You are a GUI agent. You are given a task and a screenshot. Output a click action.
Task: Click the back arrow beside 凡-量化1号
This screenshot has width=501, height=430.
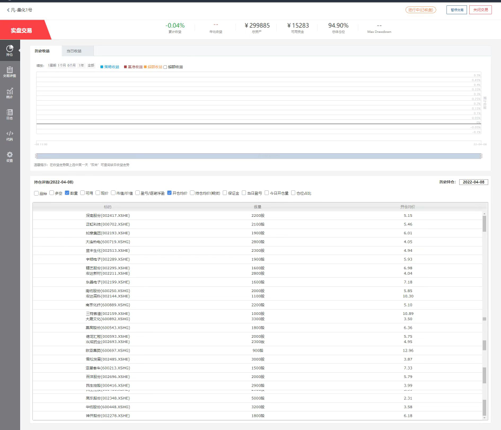pyautogui.click(x=8, y=10)
